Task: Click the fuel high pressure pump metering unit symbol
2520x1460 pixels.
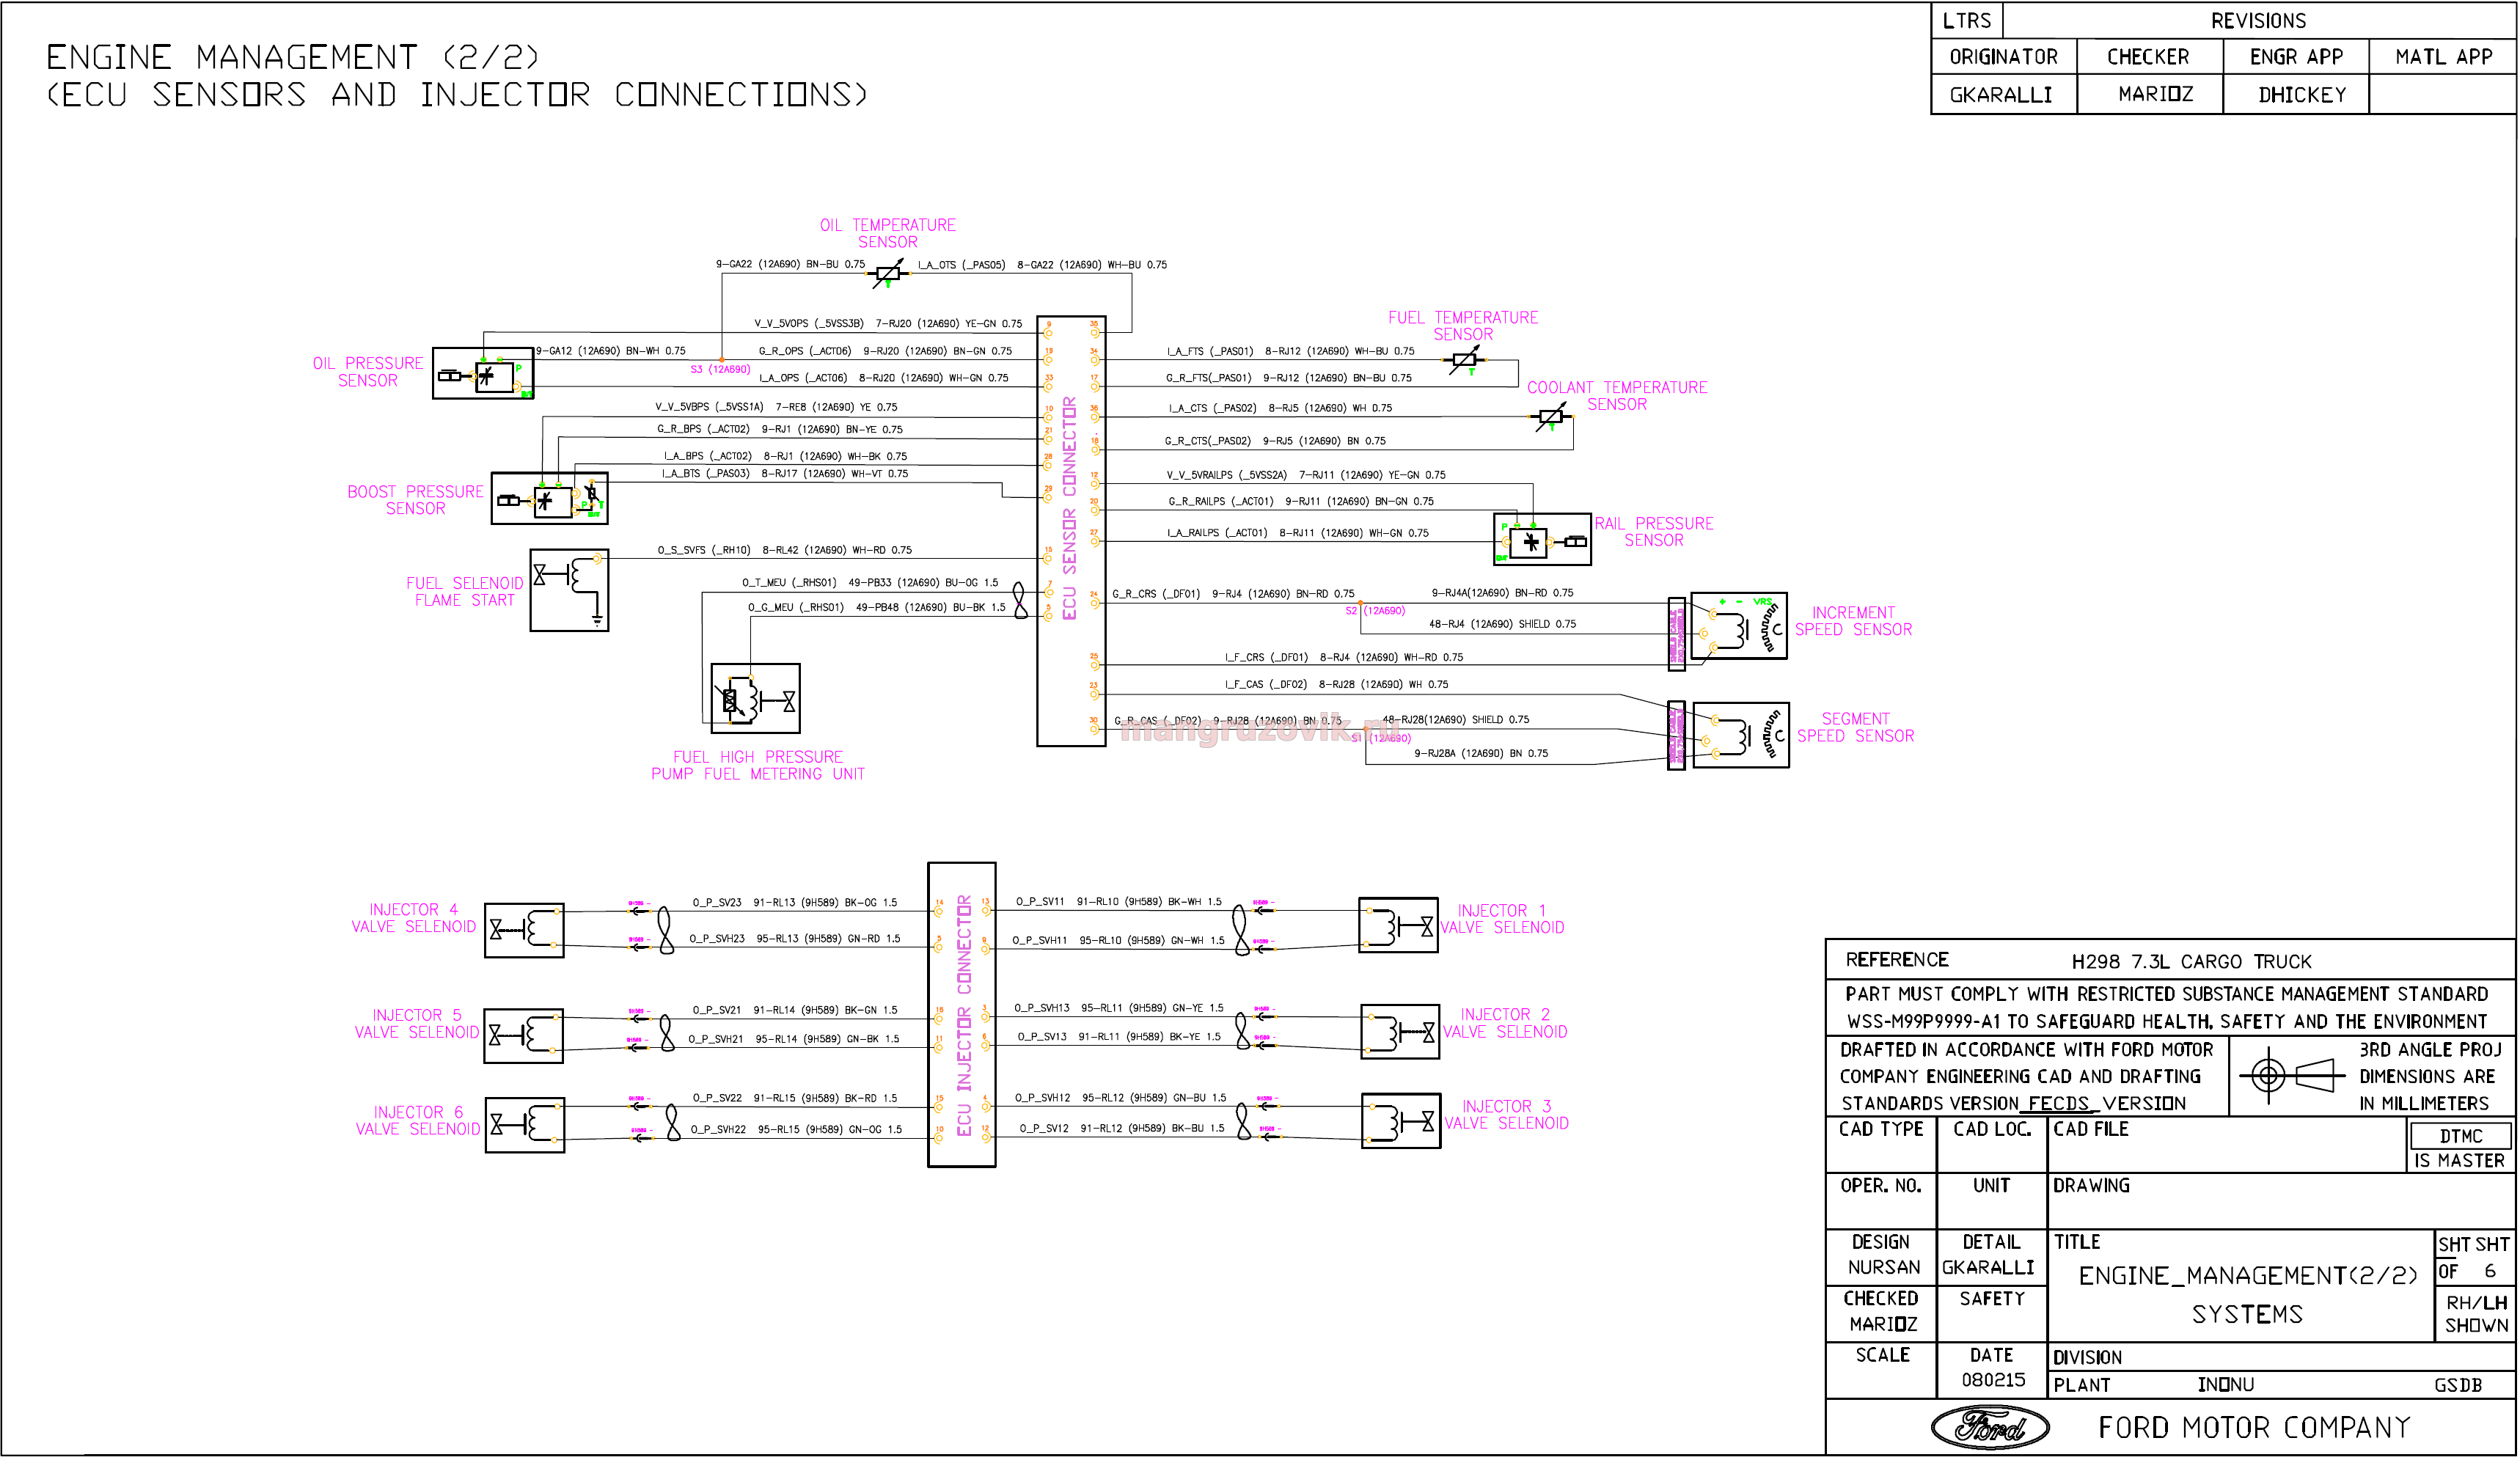Action: [x=756, y=699]
